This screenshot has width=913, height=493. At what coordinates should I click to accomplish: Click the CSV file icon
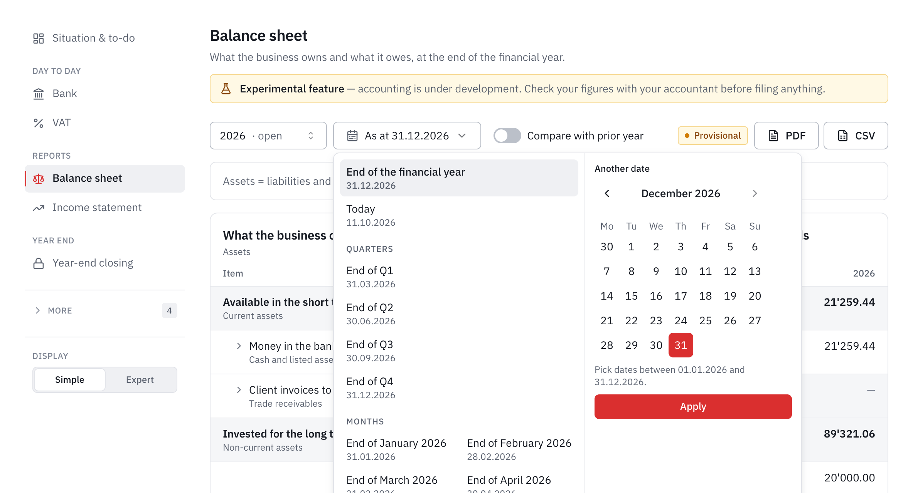click(843, 136)
